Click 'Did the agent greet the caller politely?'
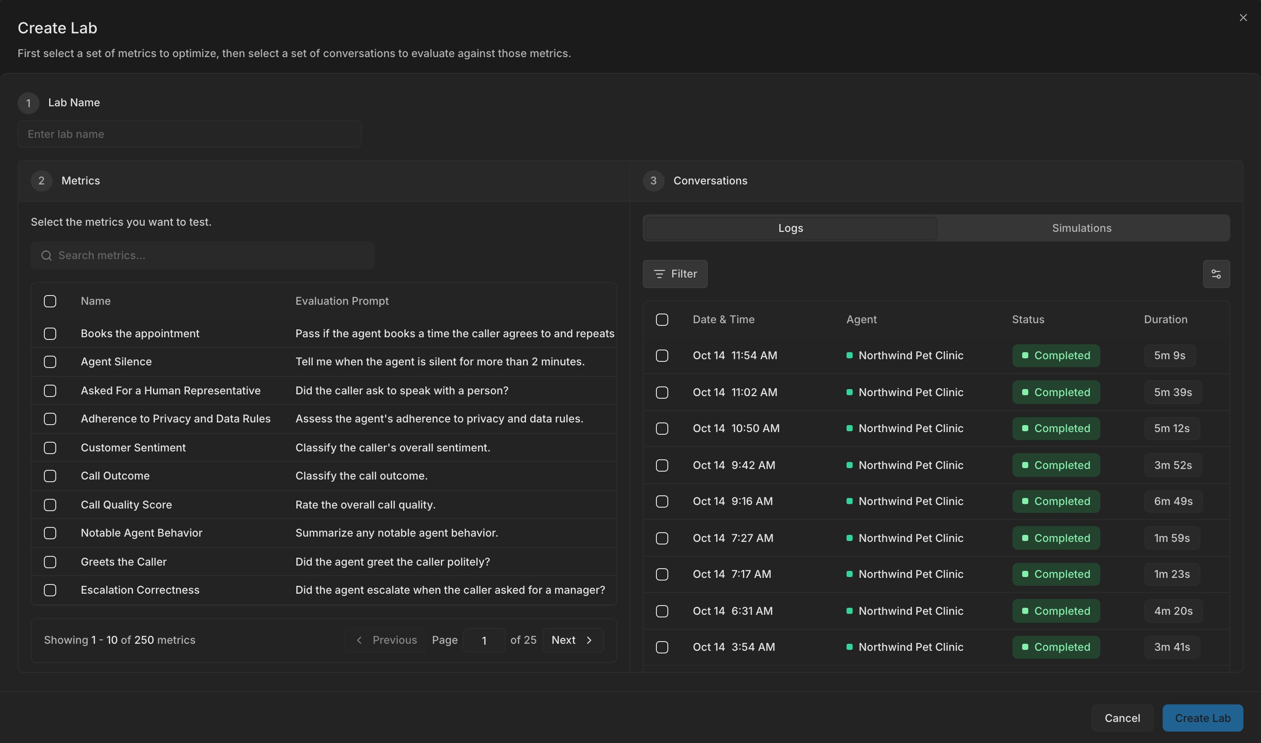Viewport: 1261px width, 743px height. pos(393,562)
